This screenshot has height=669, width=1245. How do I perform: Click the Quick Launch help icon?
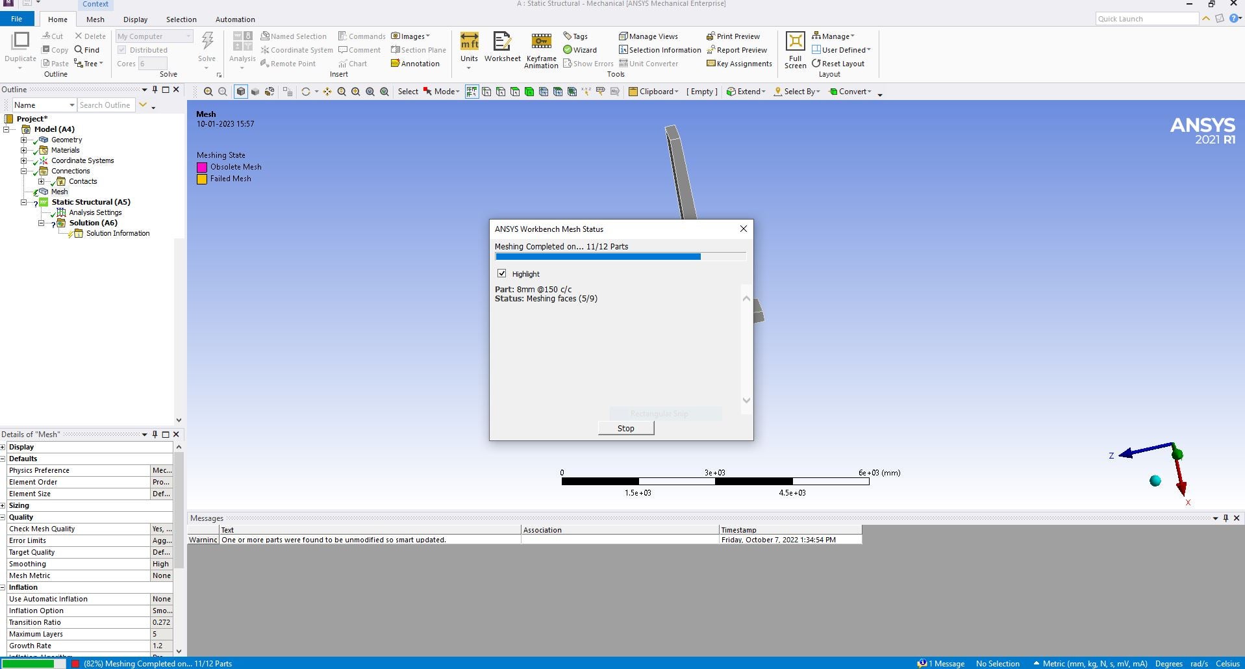click(1234, 19)
